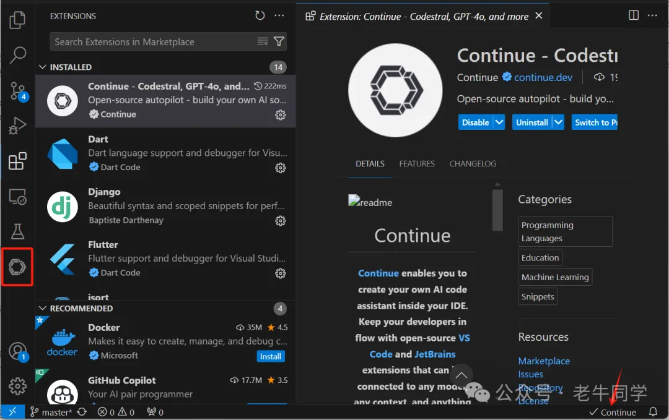Open manage gear for Django extension
This screenshot has width=669, height=420.
[x=281, y=221]
